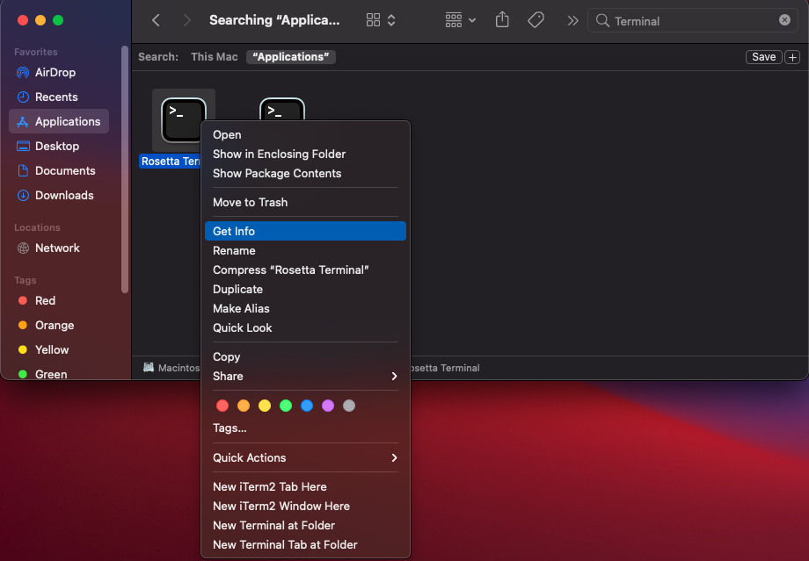Screen dimensions: 809x561
Task: Expand the Share submenu
Action: point(305,376)
